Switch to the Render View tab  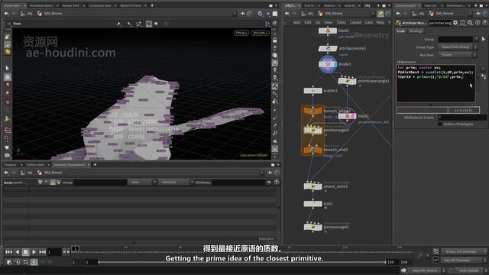point(71,5)
